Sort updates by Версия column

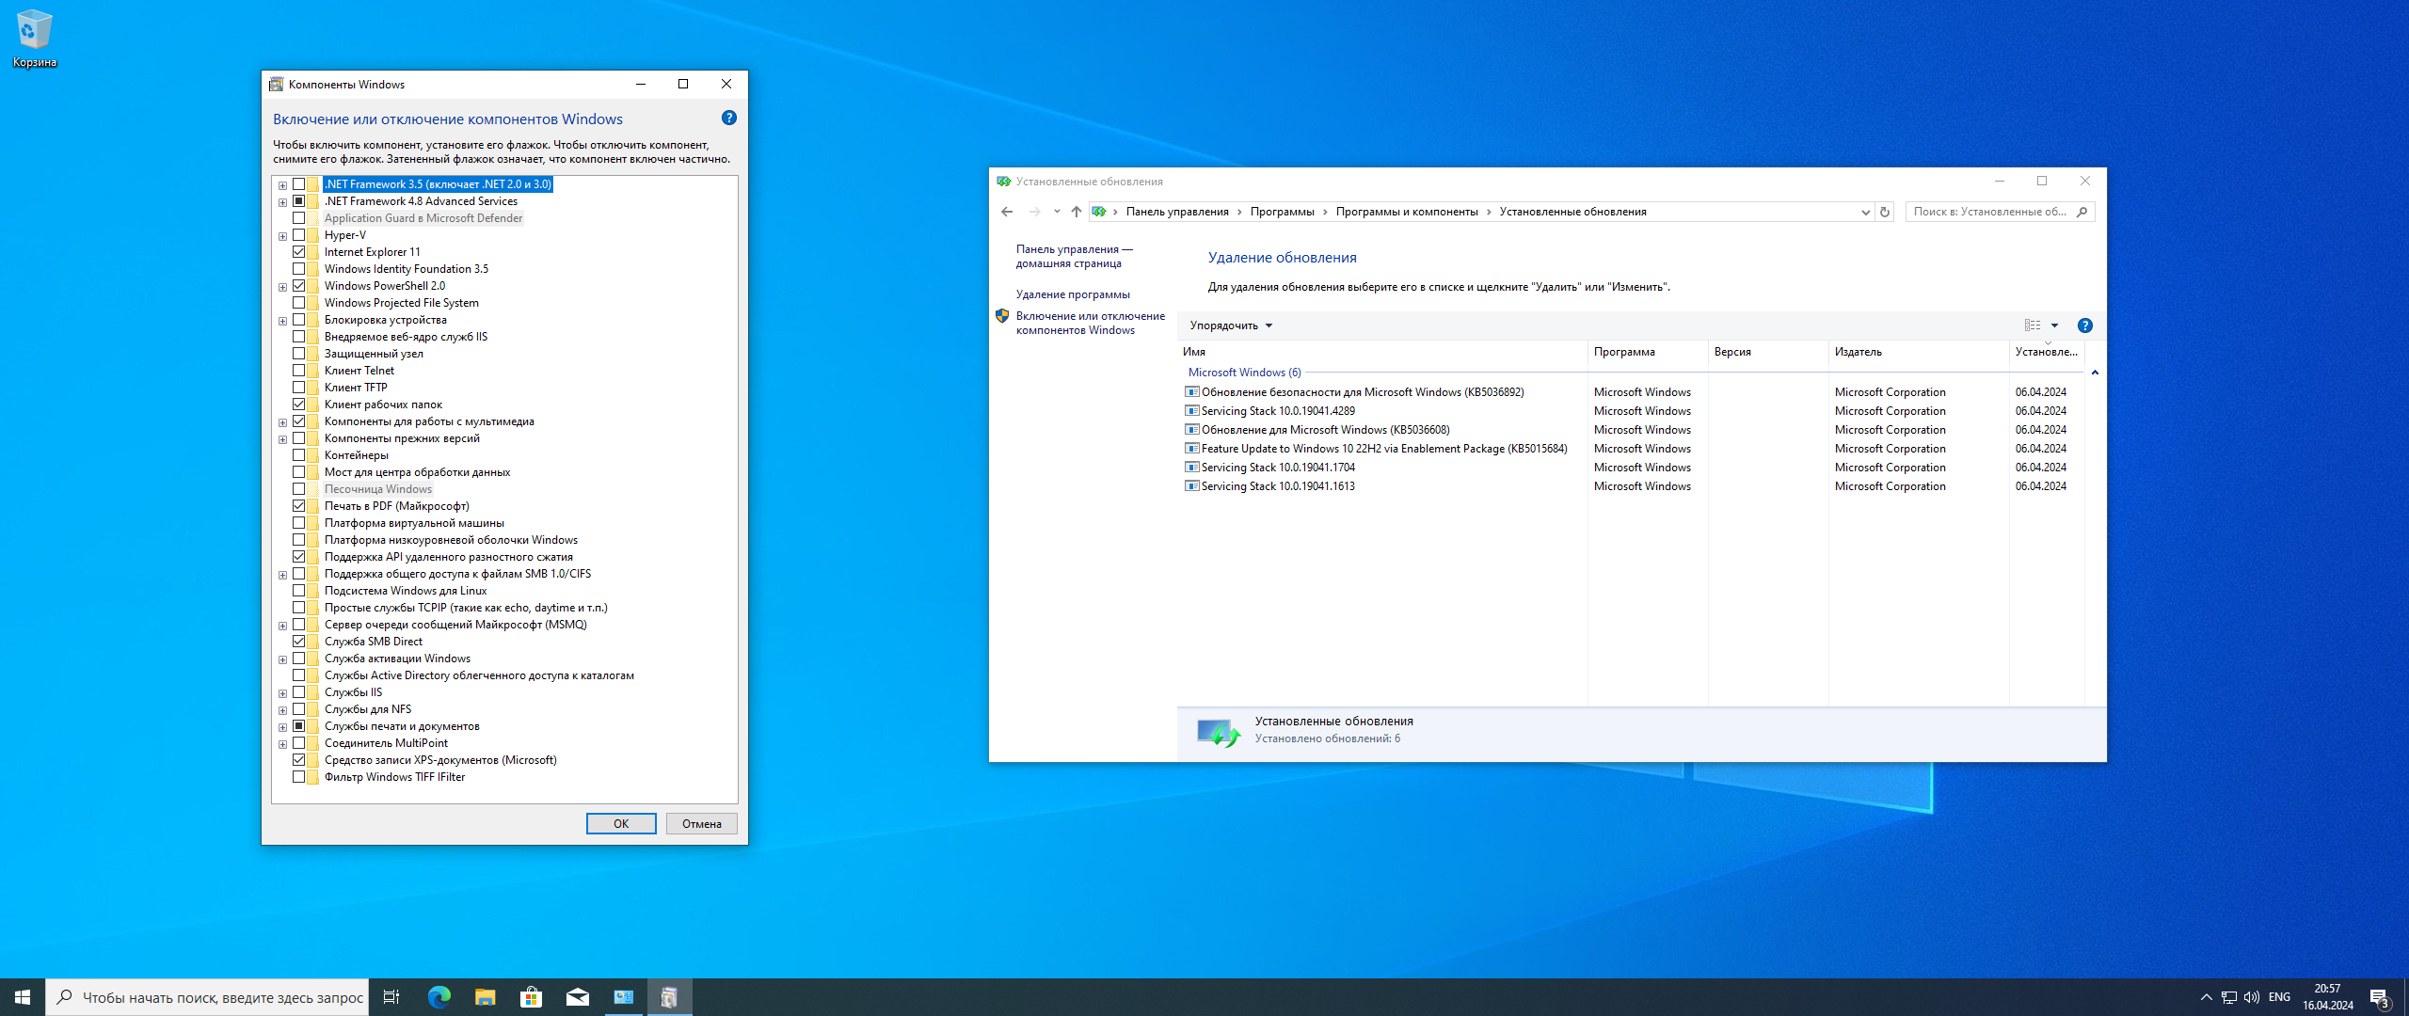(1768, 352)
